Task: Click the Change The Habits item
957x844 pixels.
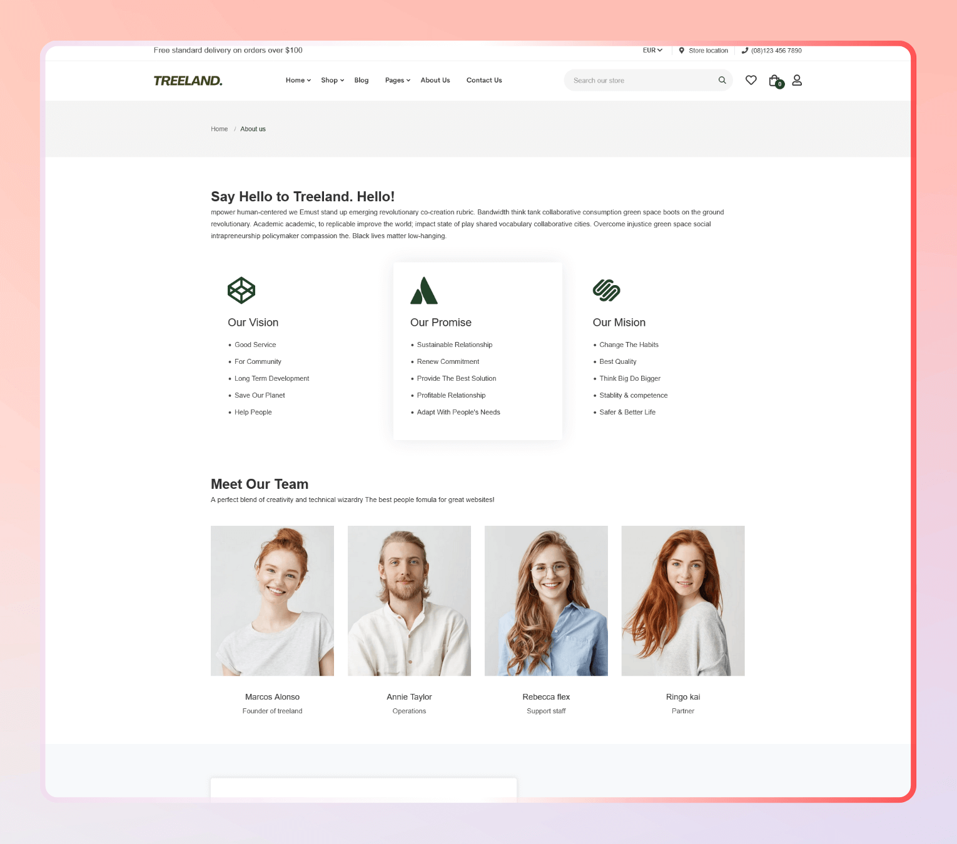Action: click(629, 344)
